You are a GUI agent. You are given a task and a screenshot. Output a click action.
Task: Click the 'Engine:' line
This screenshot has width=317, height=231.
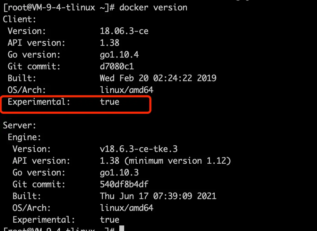coord(24,137)
